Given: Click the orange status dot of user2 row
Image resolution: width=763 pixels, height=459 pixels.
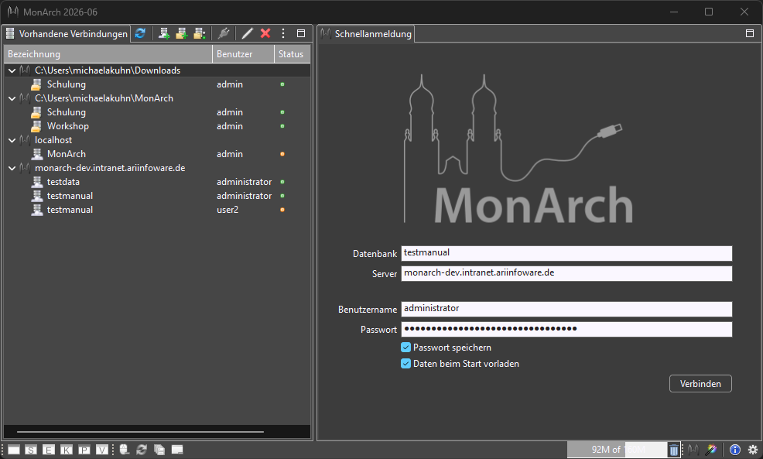Looking at the screenshot, I should 282,210.
